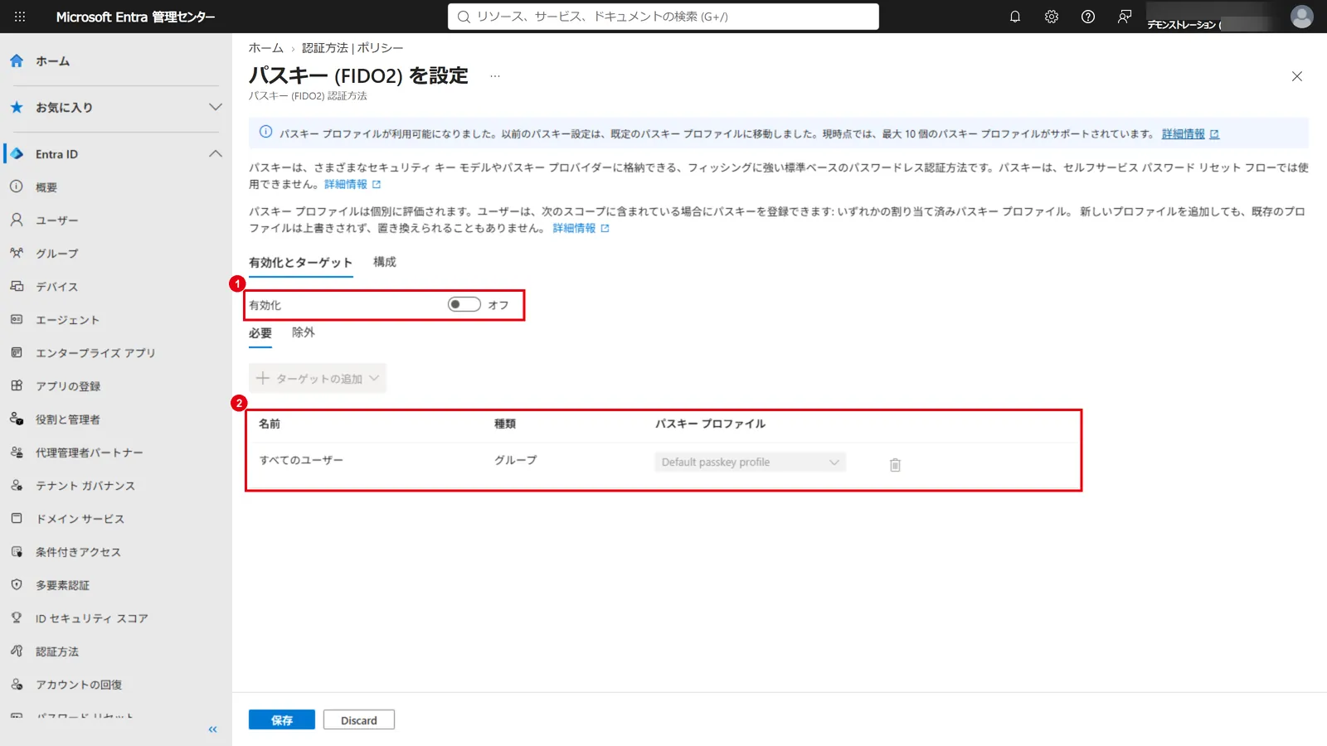Click the 条件付きアクセス icon
Viewport: 1327px width, 746px height.
(x=17, y=551)
